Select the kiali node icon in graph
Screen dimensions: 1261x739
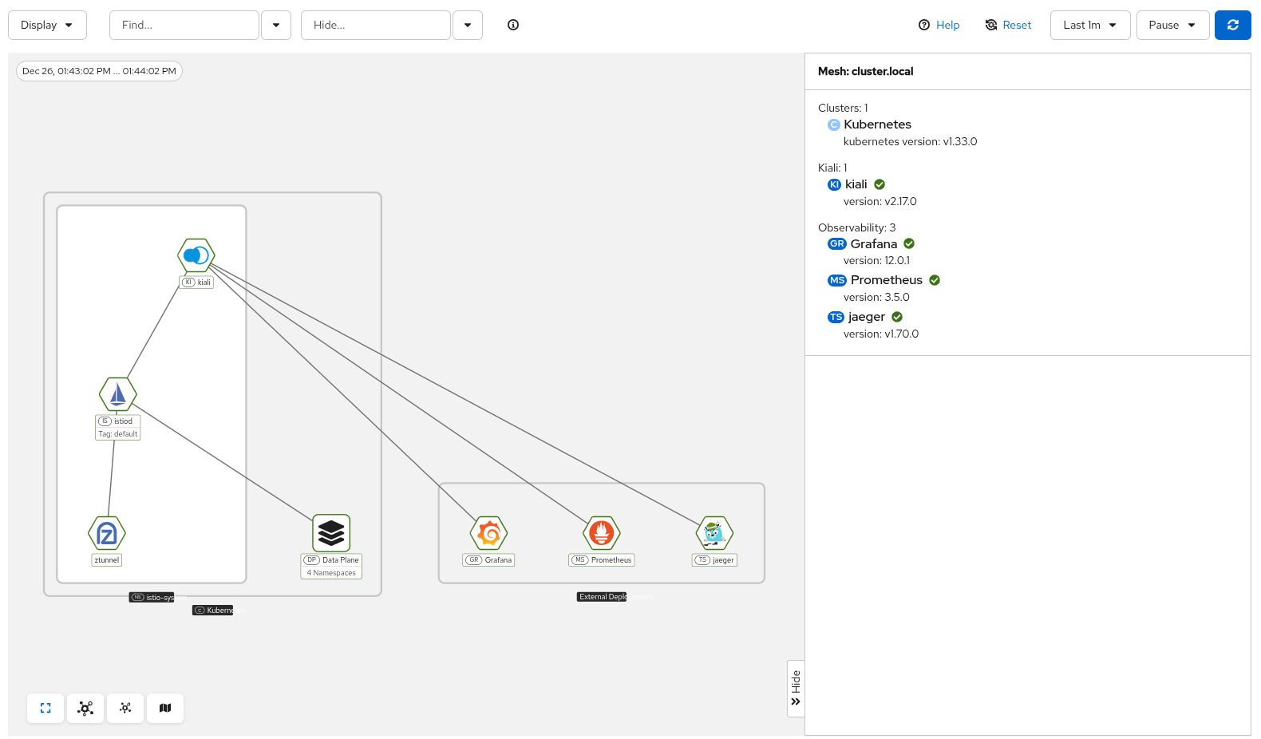[x=196, y=255]
